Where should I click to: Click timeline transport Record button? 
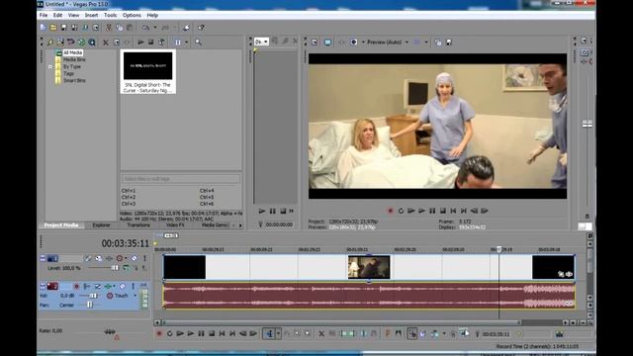pyautogui.click(x=159, y=334)
